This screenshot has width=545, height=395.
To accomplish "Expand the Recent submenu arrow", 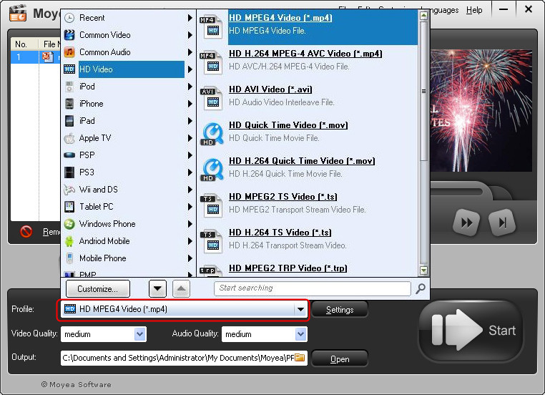I will (190, 18).
